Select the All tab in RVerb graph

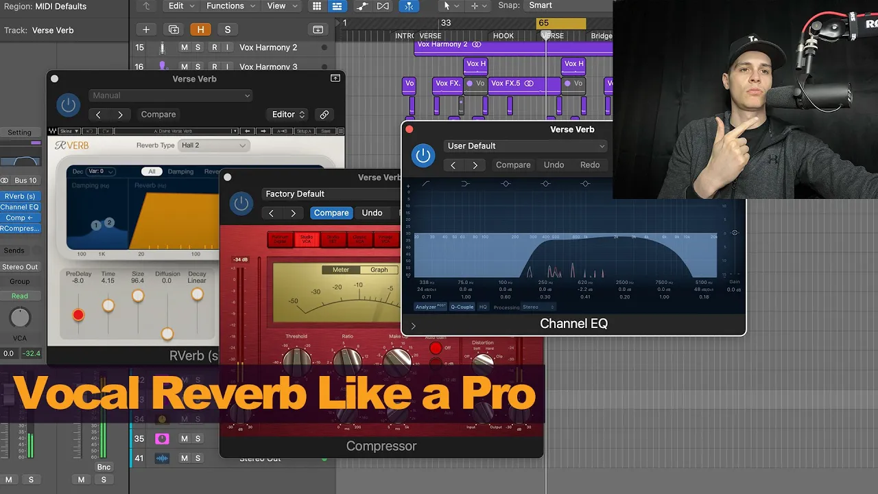[152, 172]
